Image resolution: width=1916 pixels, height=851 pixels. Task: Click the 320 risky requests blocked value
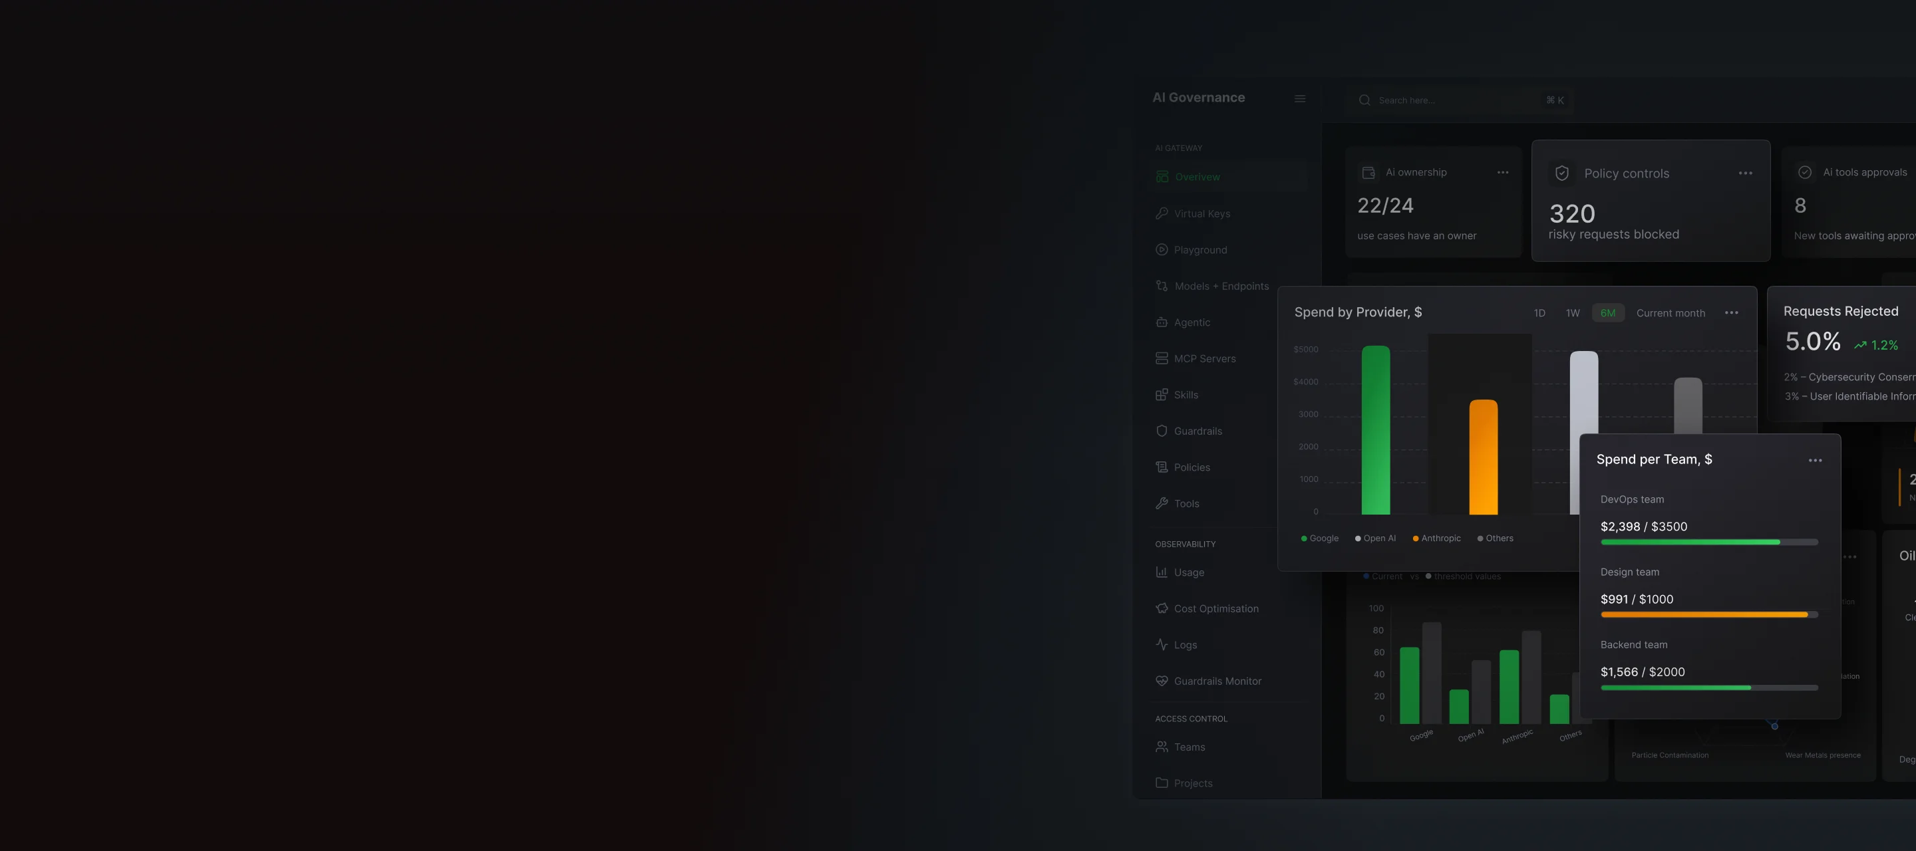coord(1571,214)
